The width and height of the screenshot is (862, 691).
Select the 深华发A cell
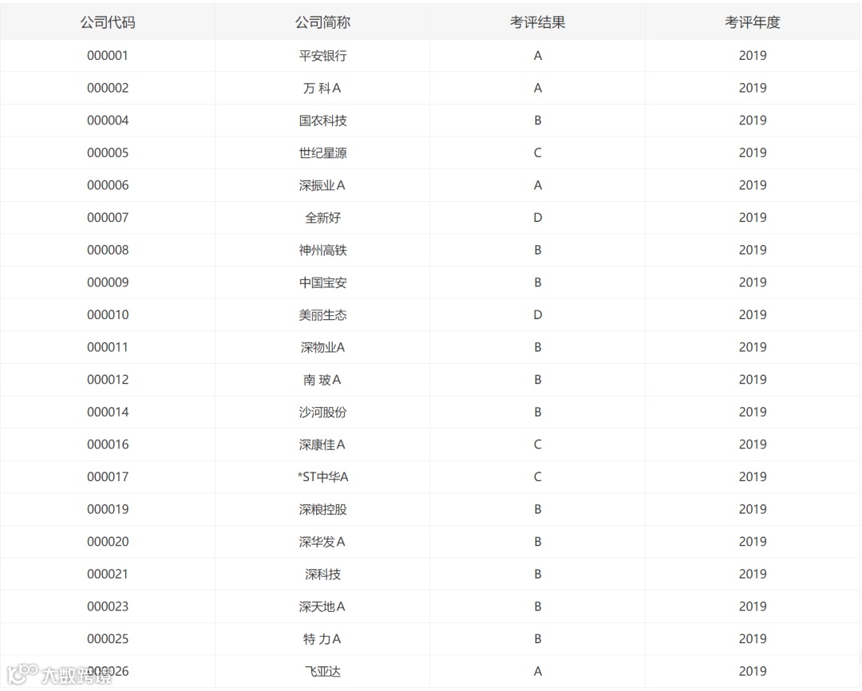322,542
